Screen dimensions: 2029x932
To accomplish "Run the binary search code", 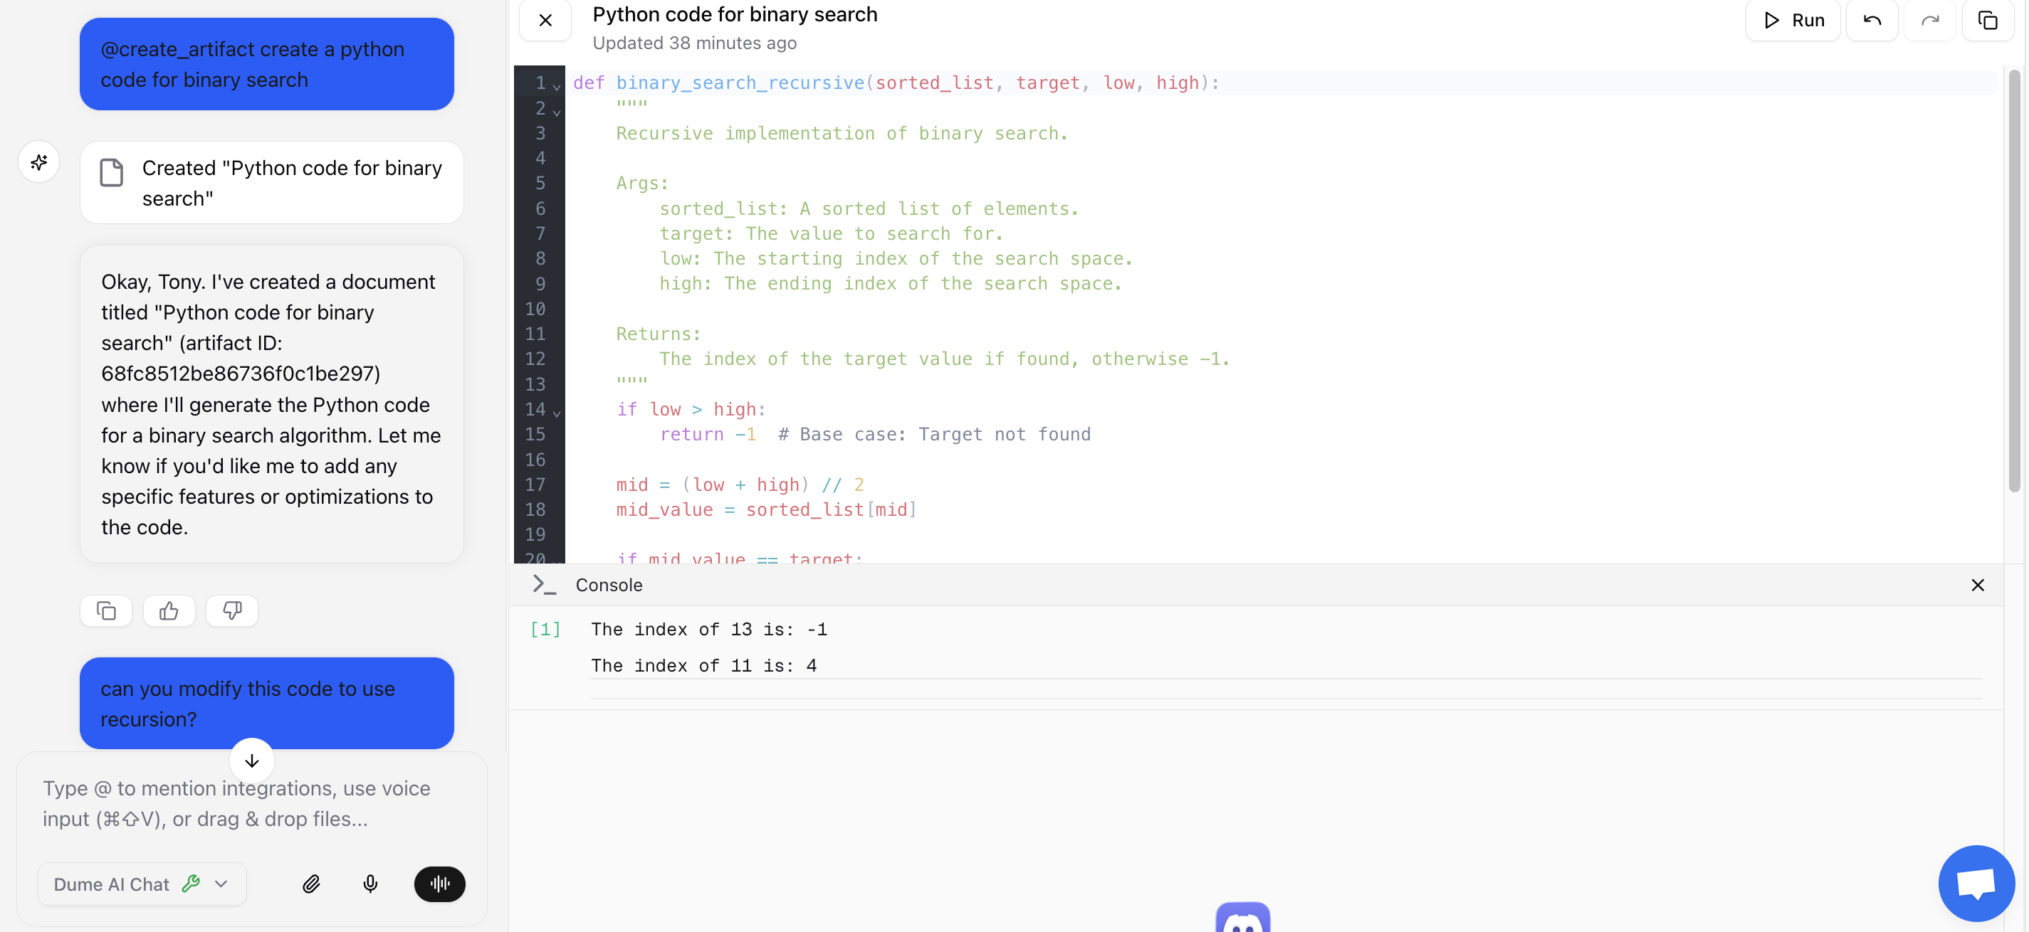I will click(x=1793, y=21).
